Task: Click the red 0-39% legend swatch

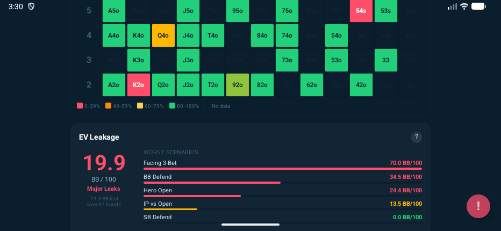Action: click(80, 106)
